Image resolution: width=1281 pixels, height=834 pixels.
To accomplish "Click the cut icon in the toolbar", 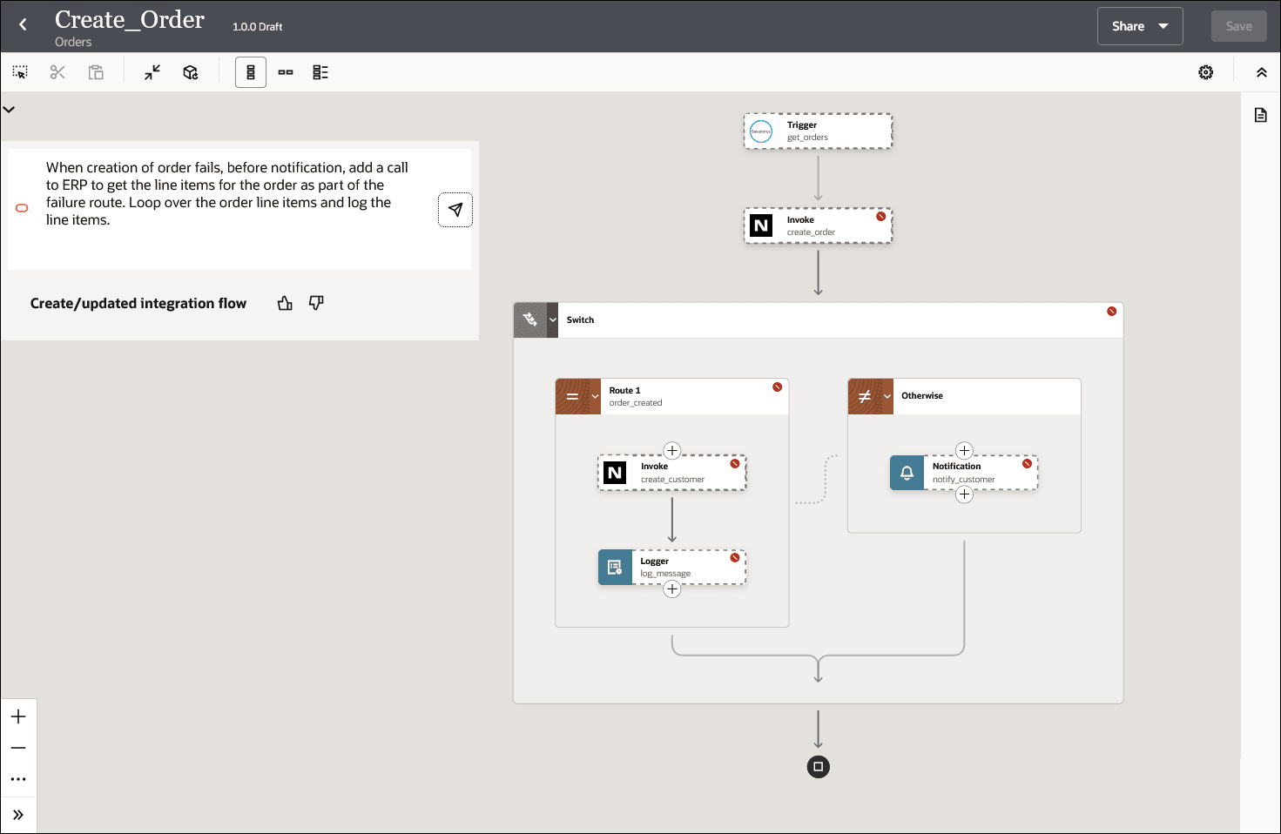I will coord(57,71).
